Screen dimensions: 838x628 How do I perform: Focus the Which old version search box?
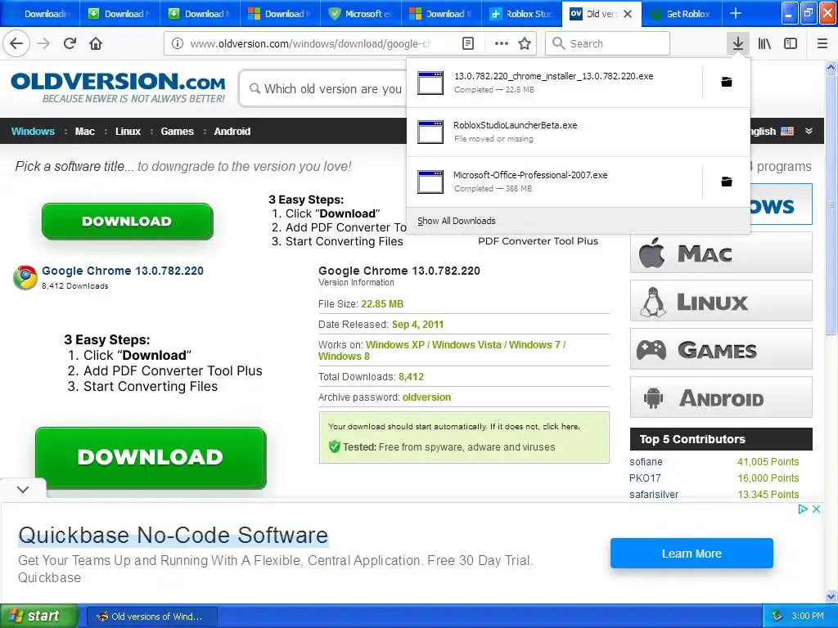coord(323,88)
